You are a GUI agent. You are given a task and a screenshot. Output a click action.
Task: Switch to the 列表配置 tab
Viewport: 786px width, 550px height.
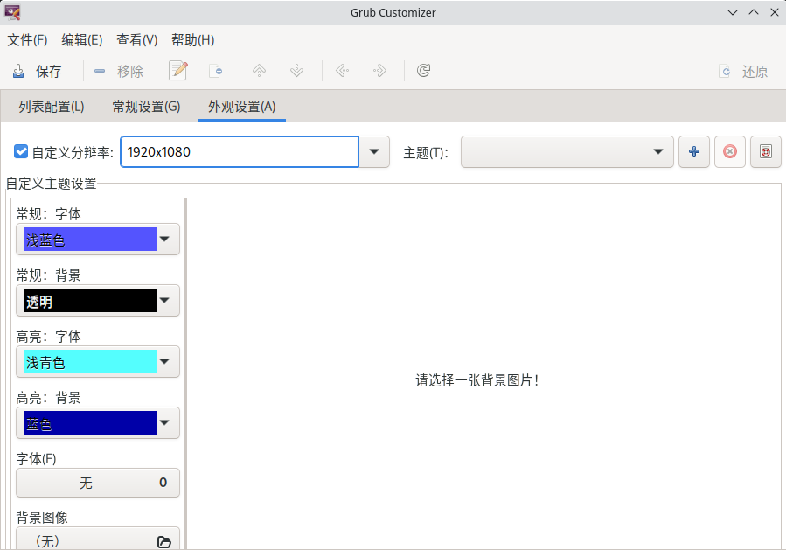[52, 107]
